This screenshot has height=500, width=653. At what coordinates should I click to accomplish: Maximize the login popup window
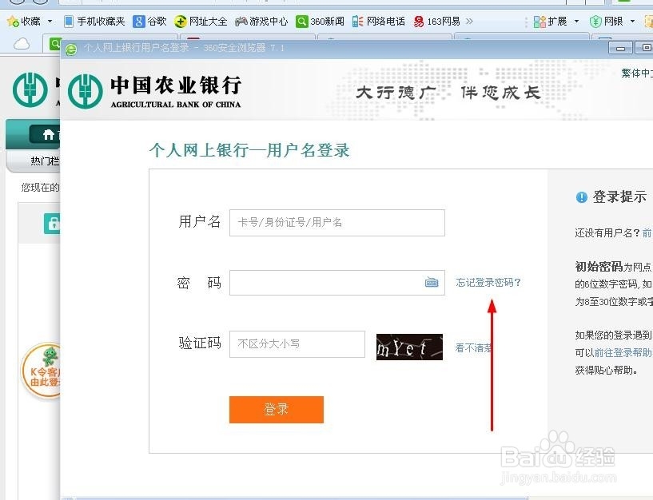(644, 48)
